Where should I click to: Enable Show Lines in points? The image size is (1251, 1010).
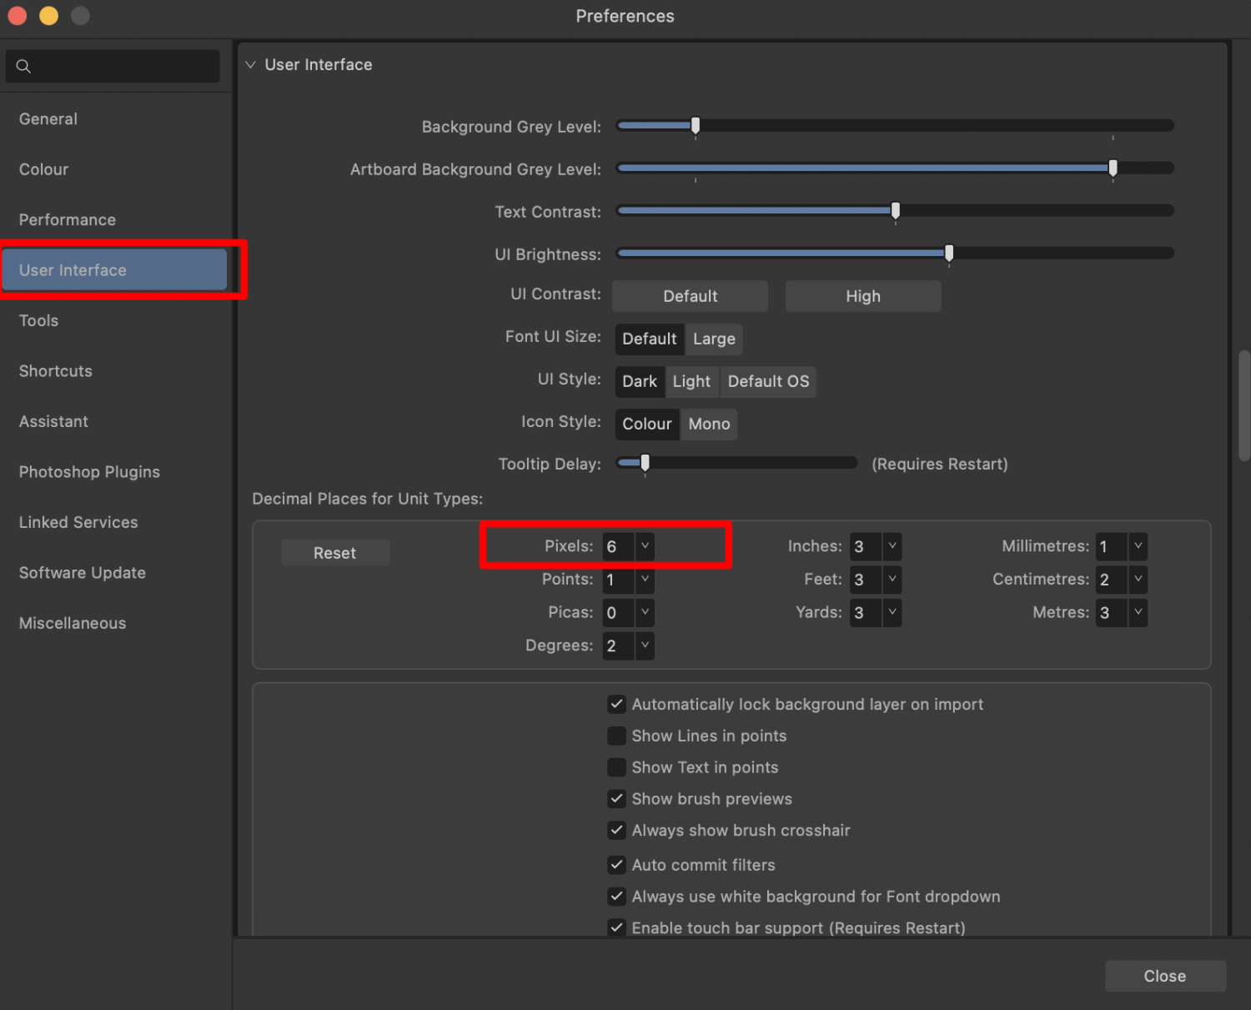tap(616, 736)
